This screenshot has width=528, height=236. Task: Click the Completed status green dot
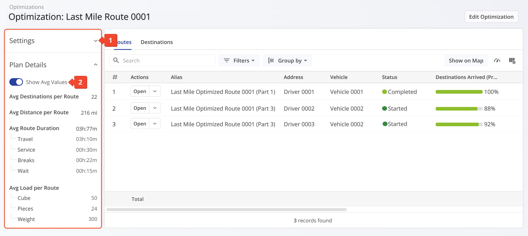tap(384, 92)
